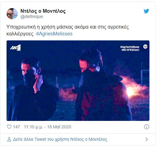This screenshot has height=147, width=156.
Task: Open the 11:10 μ.μ. - 18 Μαΐ 2020 timestamp
Action: [x=48, y=127]
